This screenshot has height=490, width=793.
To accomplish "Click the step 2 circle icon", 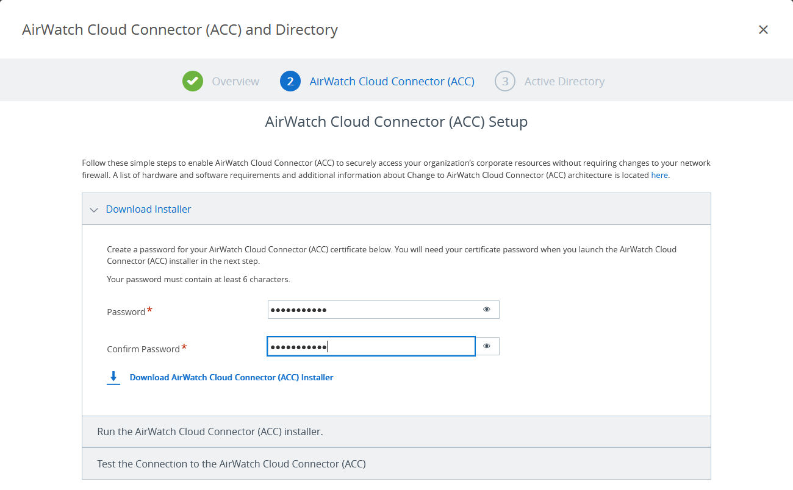I will [290, 81].
